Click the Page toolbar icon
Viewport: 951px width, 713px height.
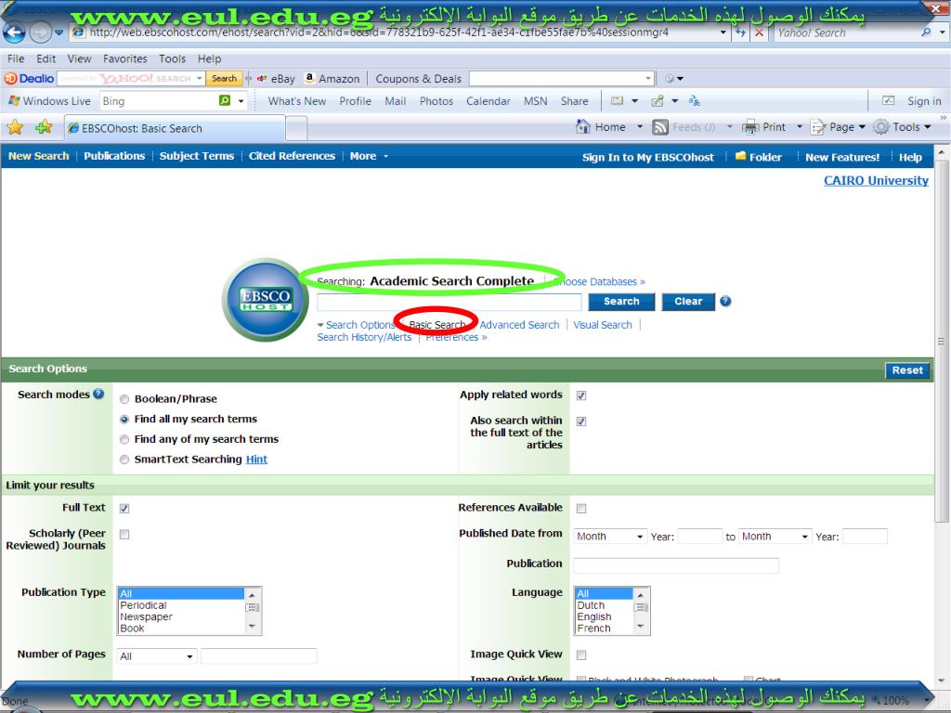point(818,126)
